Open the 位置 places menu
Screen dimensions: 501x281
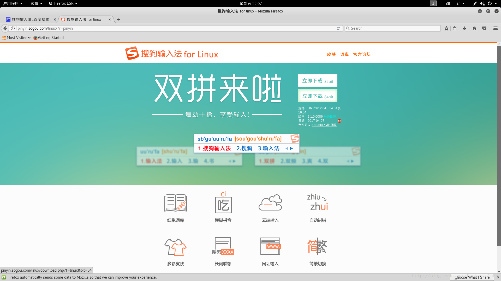(37, 3)
